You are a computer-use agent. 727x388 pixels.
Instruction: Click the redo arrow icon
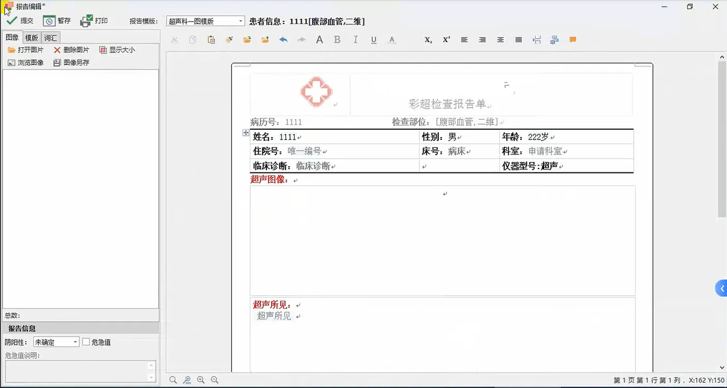tap(301, 39)
